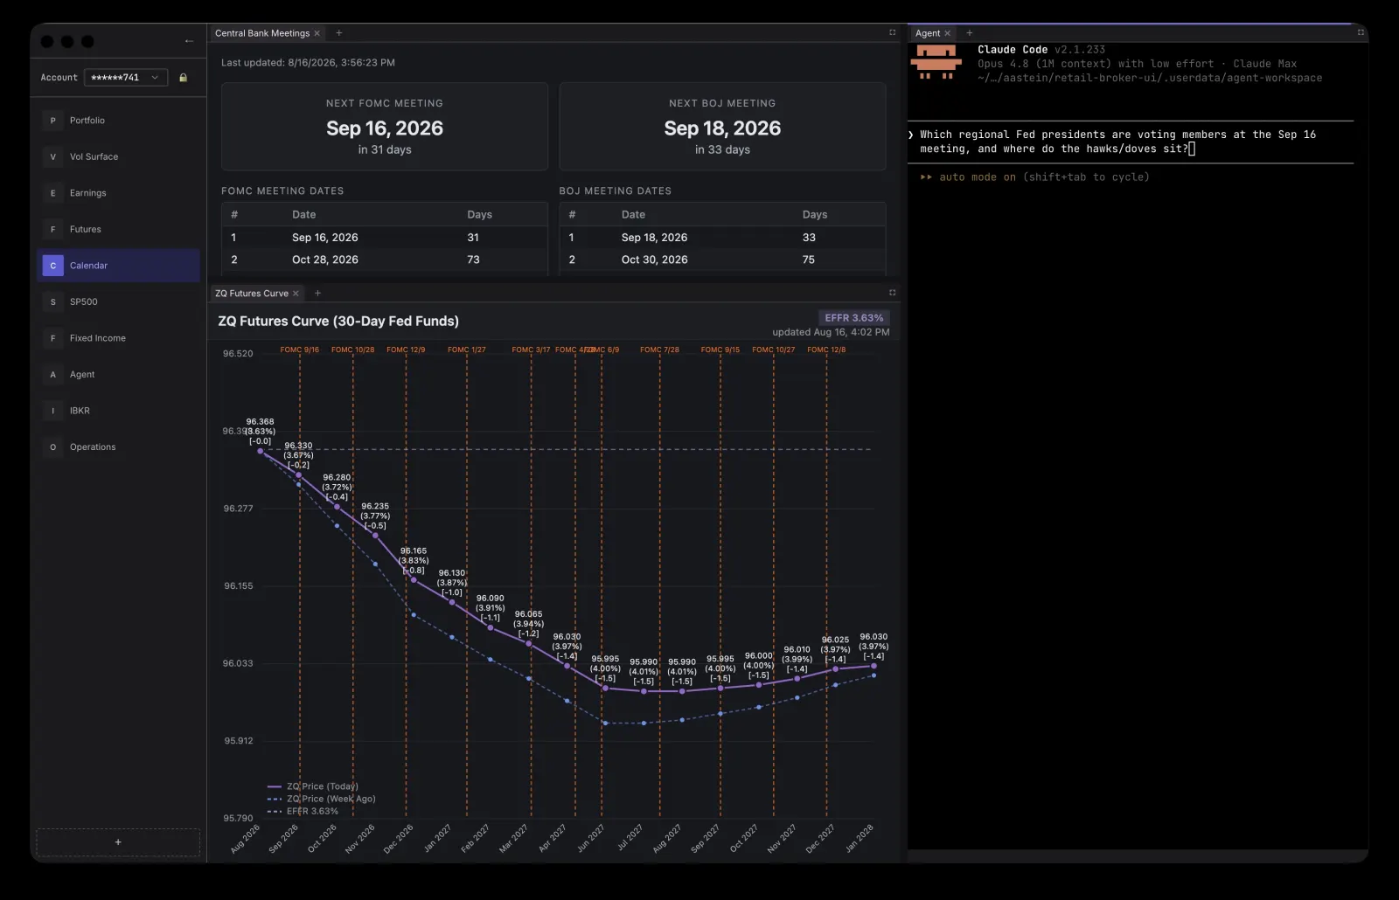
Task: Open SP500 in the sidebar
Action: click(118, 301)
